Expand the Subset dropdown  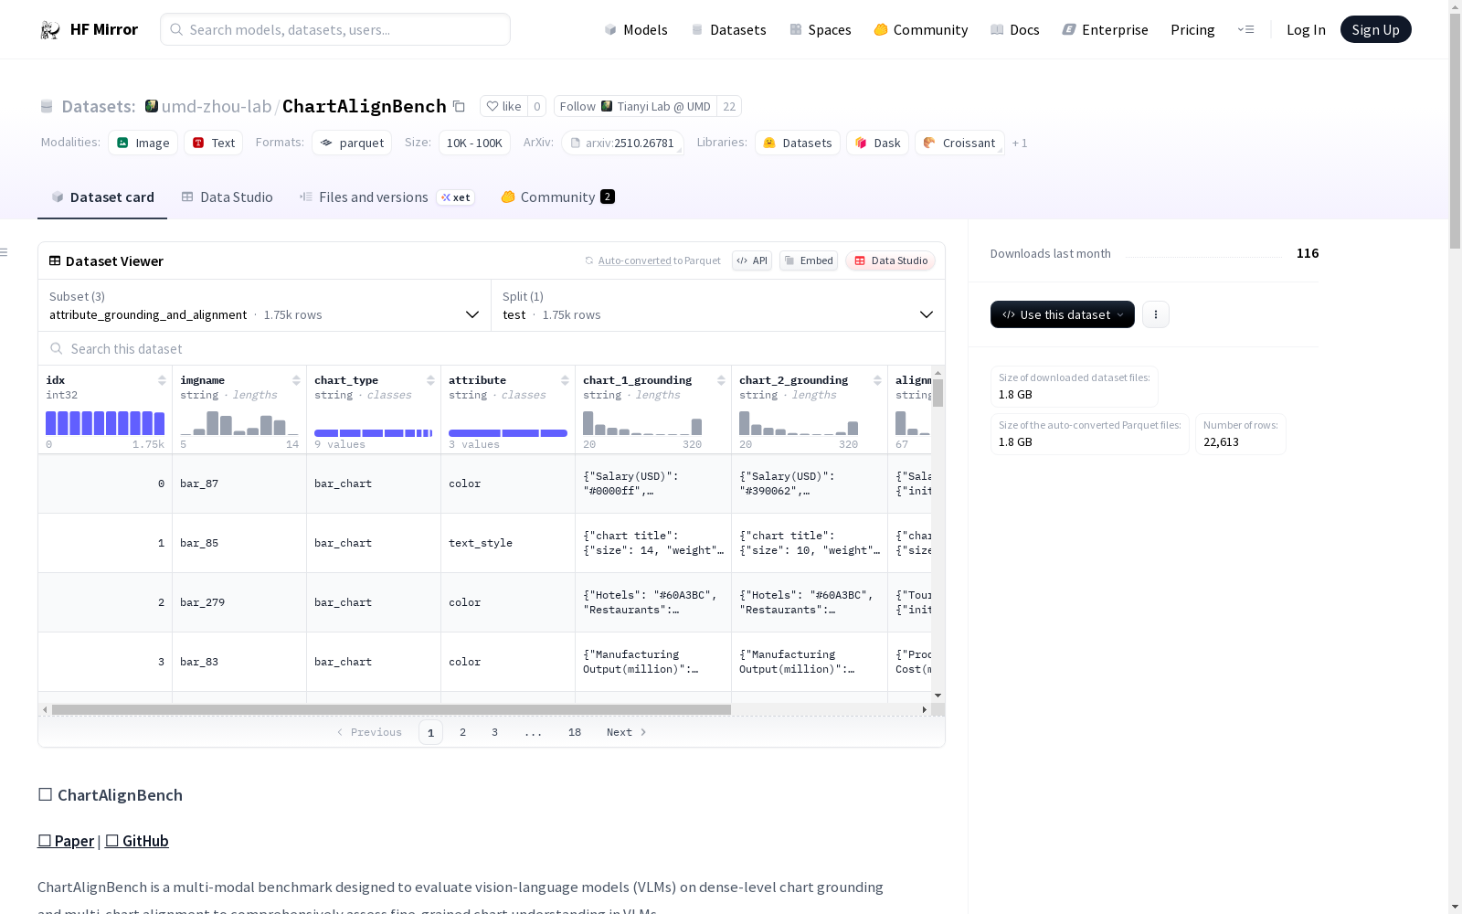tap(265, 305)
